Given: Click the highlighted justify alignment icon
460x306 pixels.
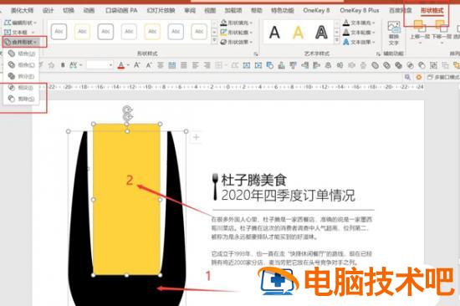Looking at the screenshot, I should 172,65.
